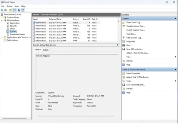
Task: Click the Help toolbar icon
Action: [x=19, y=10]
